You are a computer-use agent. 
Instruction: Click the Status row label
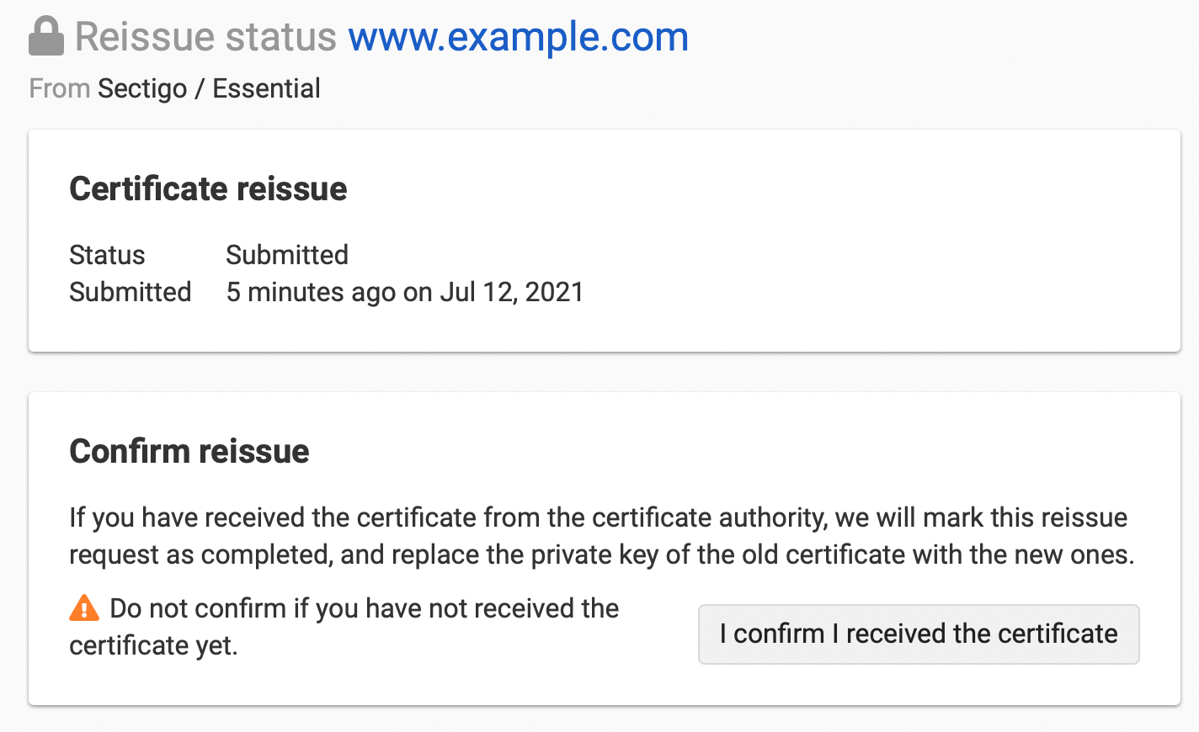[107, 254]
